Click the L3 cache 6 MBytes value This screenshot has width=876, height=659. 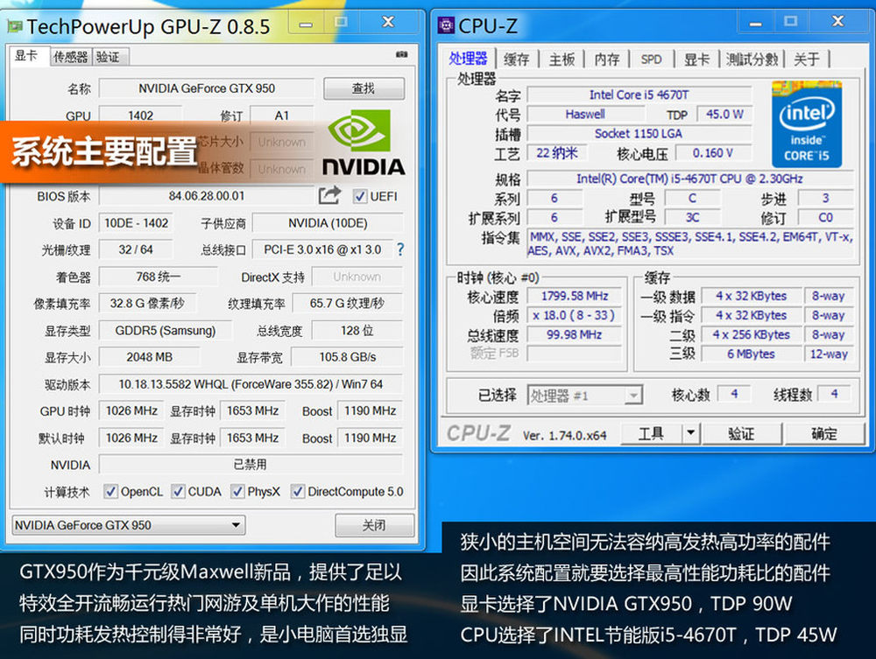[751, 354]
